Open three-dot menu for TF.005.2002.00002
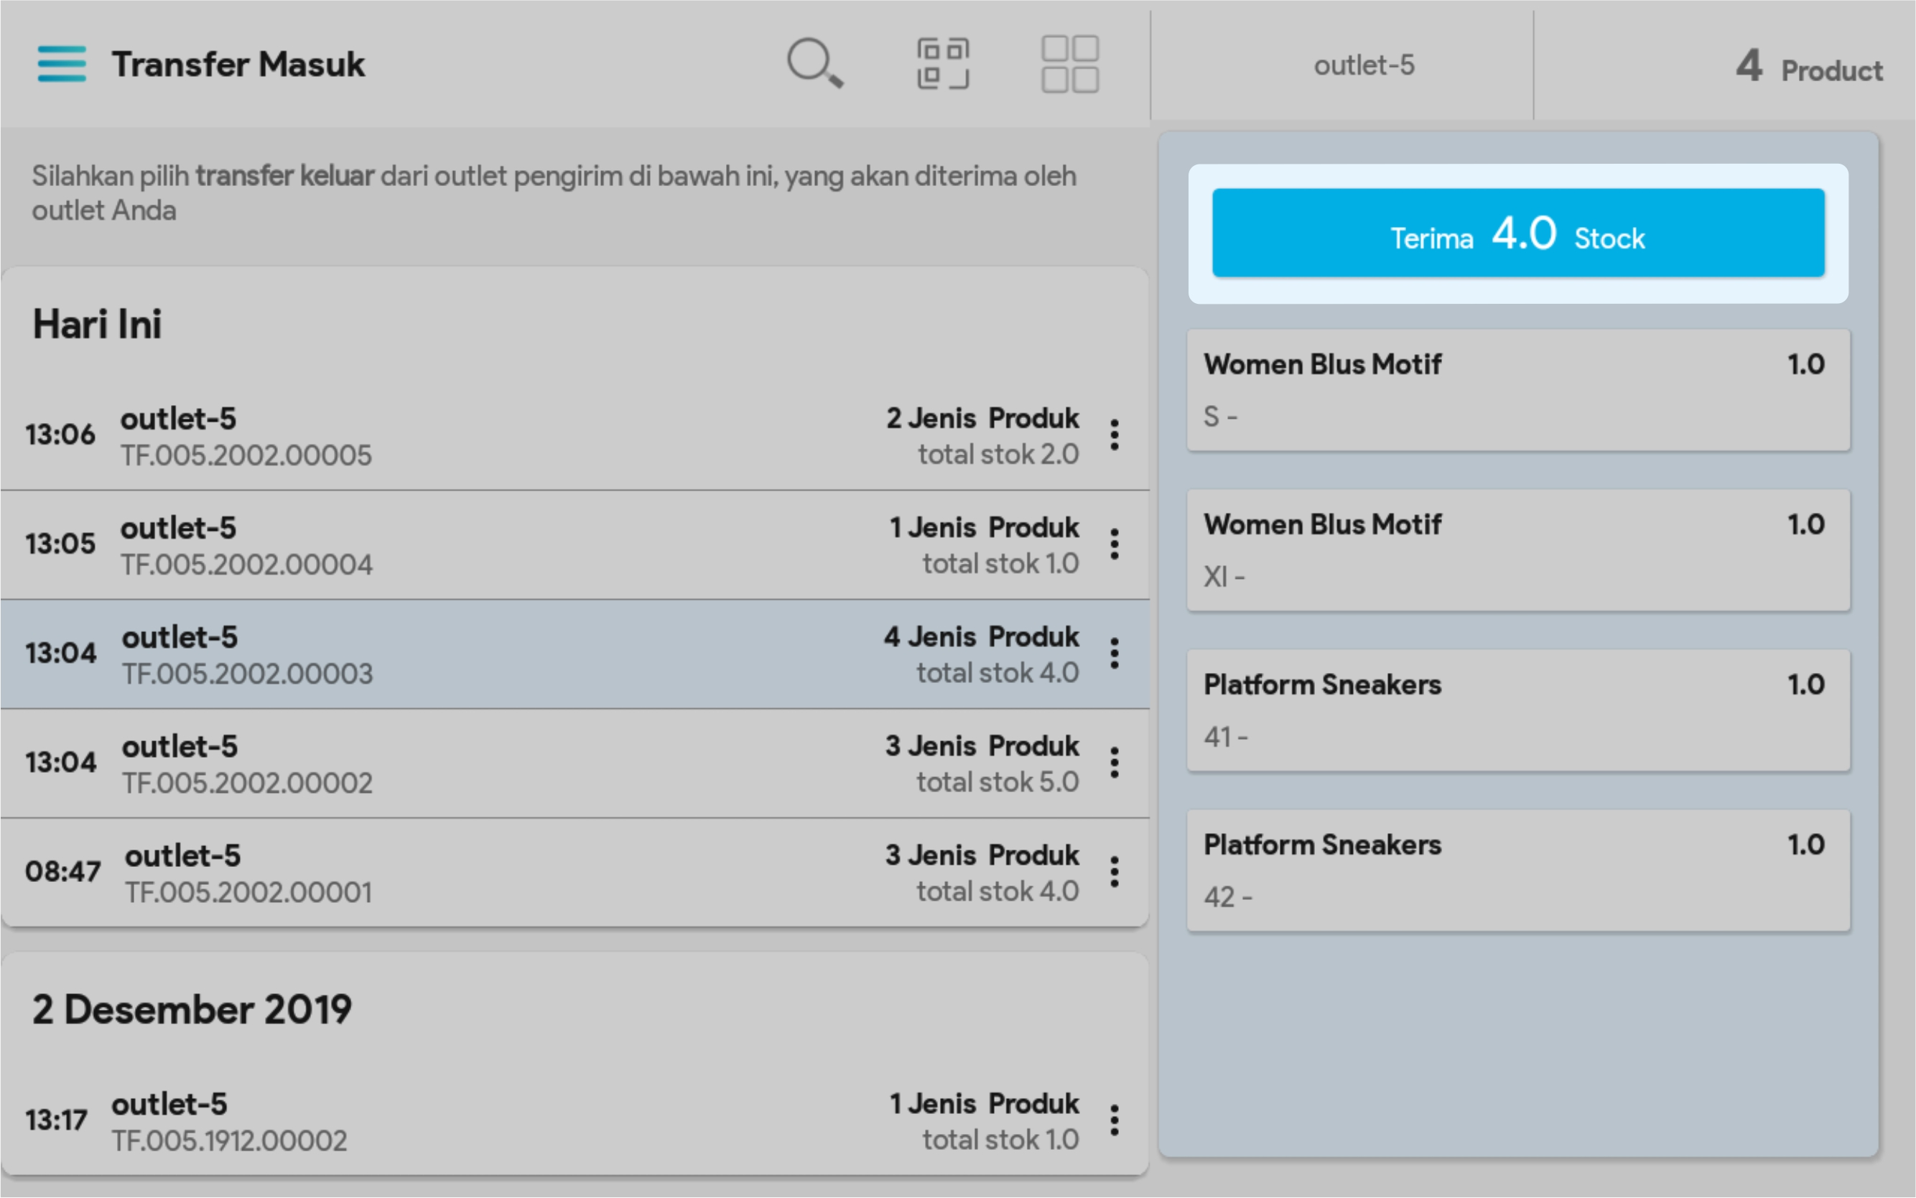Viewport: 1916px width, 1198px height. point(1115,763)
